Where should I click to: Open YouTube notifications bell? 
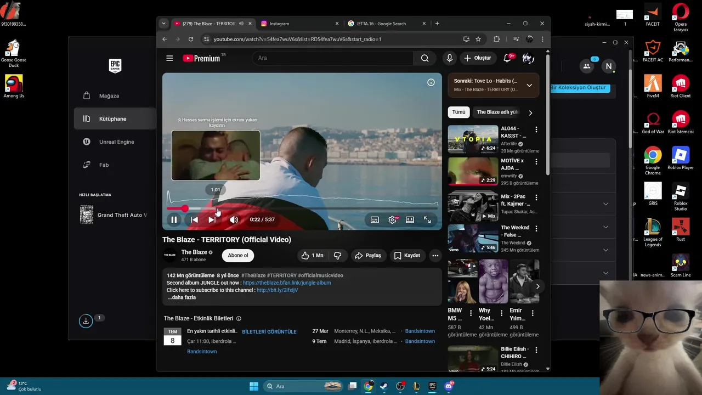point(508,58)
